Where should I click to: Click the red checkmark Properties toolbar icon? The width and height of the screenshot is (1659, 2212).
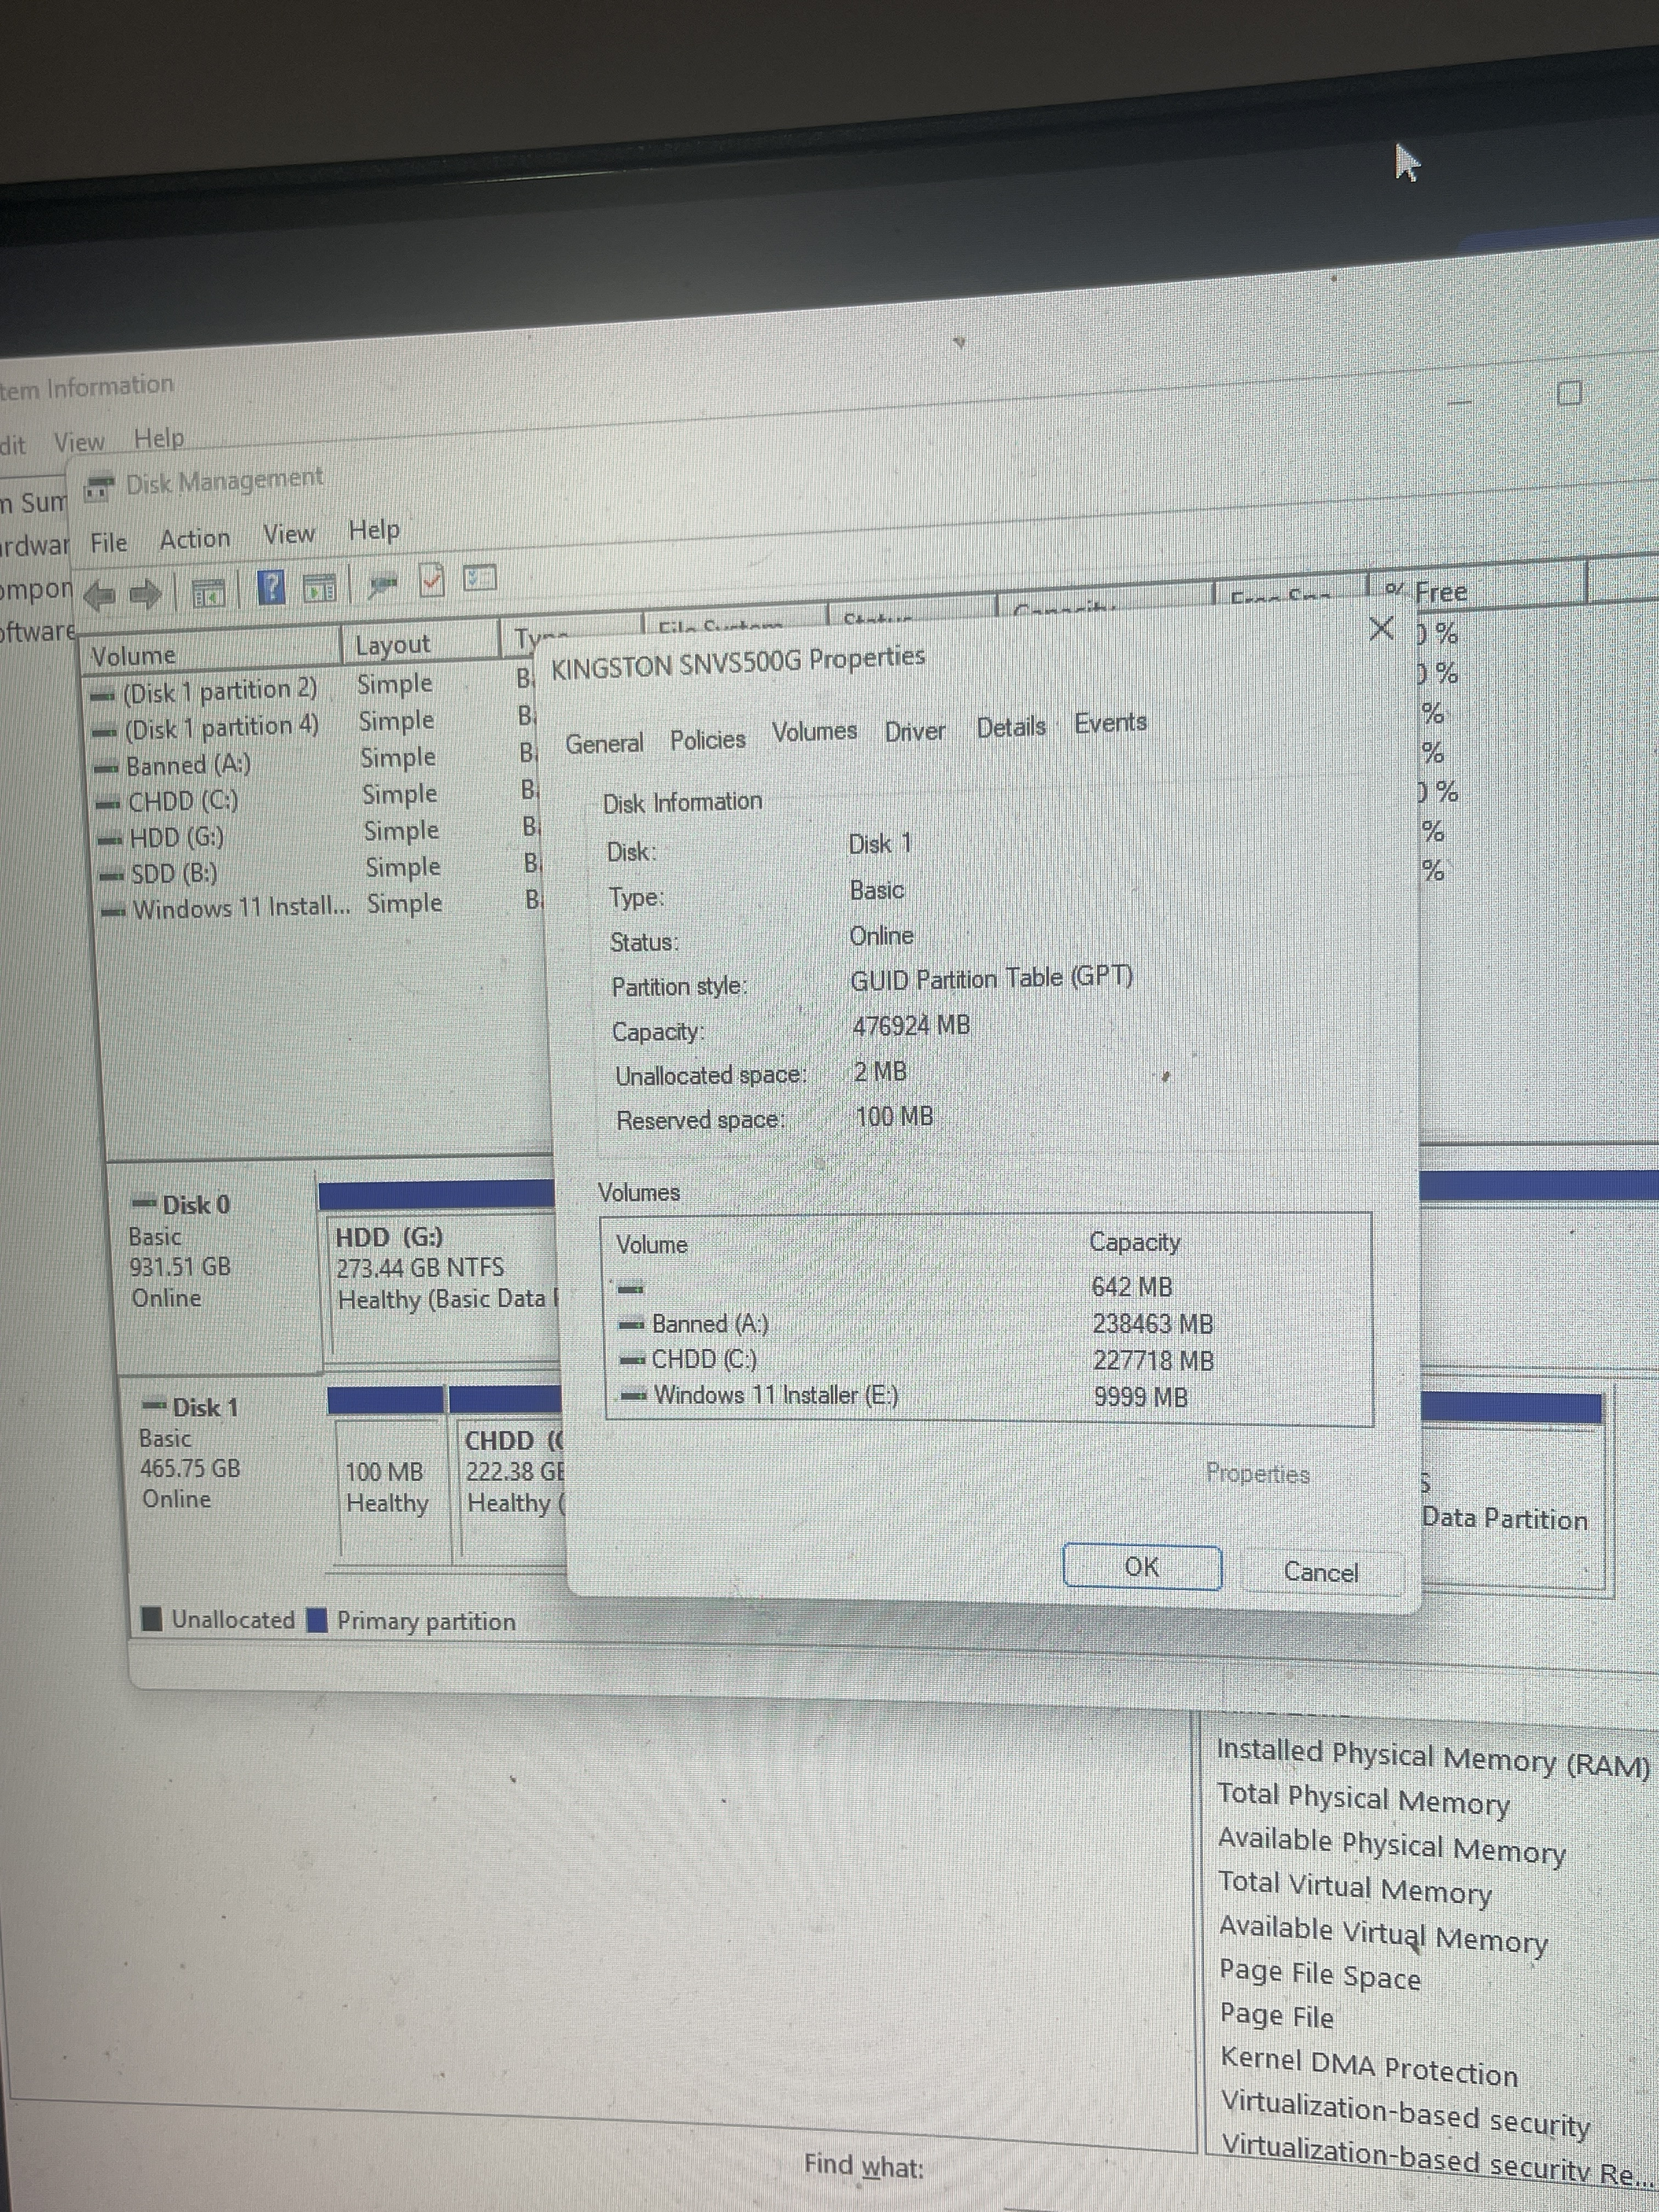[x=431, y=580]
